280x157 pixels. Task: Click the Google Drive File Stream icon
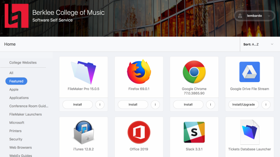click(x=249, y=72)
